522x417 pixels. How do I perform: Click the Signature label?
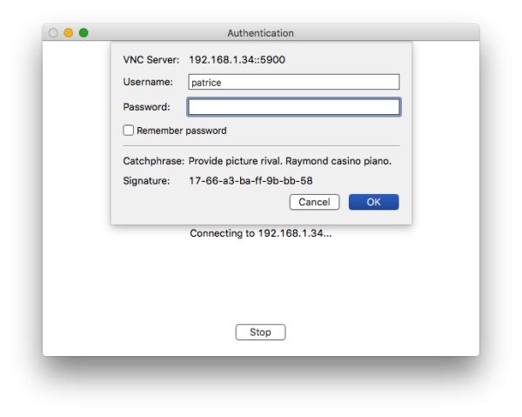pos(146,180)
